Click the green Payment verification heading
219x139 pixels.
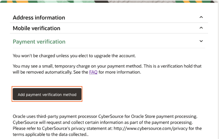[x=39, y=41]
